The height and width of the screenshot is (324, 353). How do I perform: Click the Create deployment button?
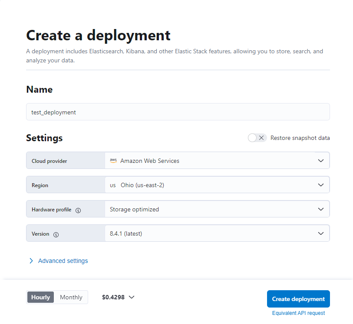coord(298,299)
